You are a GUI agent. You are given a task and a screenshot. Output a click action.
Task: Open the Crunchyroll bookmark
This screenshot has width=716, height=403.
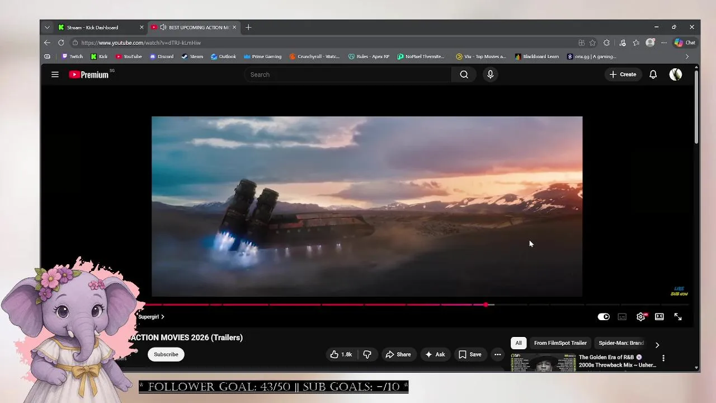point(315,57)
